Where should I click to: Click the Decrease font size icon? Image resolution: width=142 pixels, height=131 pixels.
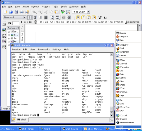click(105, 17)
